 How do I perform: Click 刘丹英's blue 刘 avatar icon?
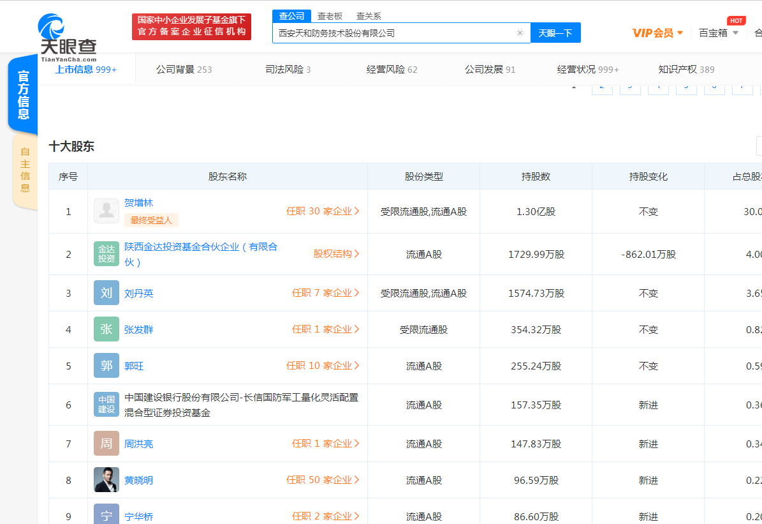click(106, 293)
